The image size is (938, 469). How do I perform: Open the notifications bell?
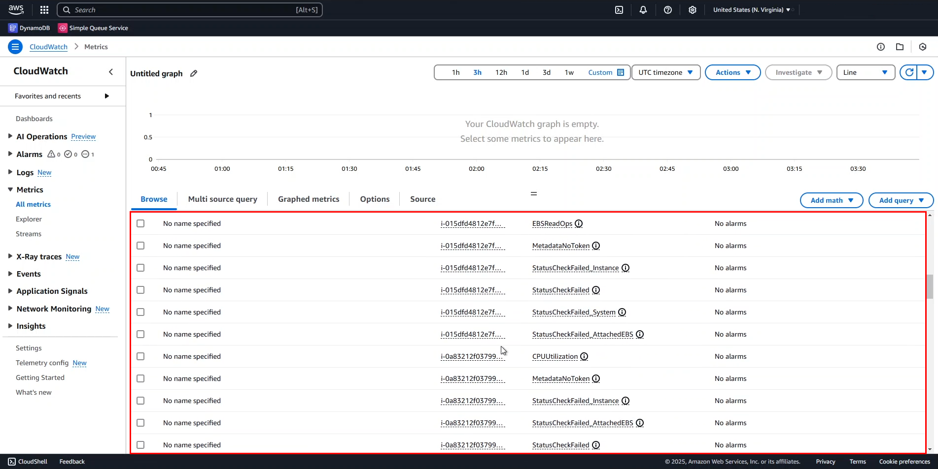(x=643, y=10)
